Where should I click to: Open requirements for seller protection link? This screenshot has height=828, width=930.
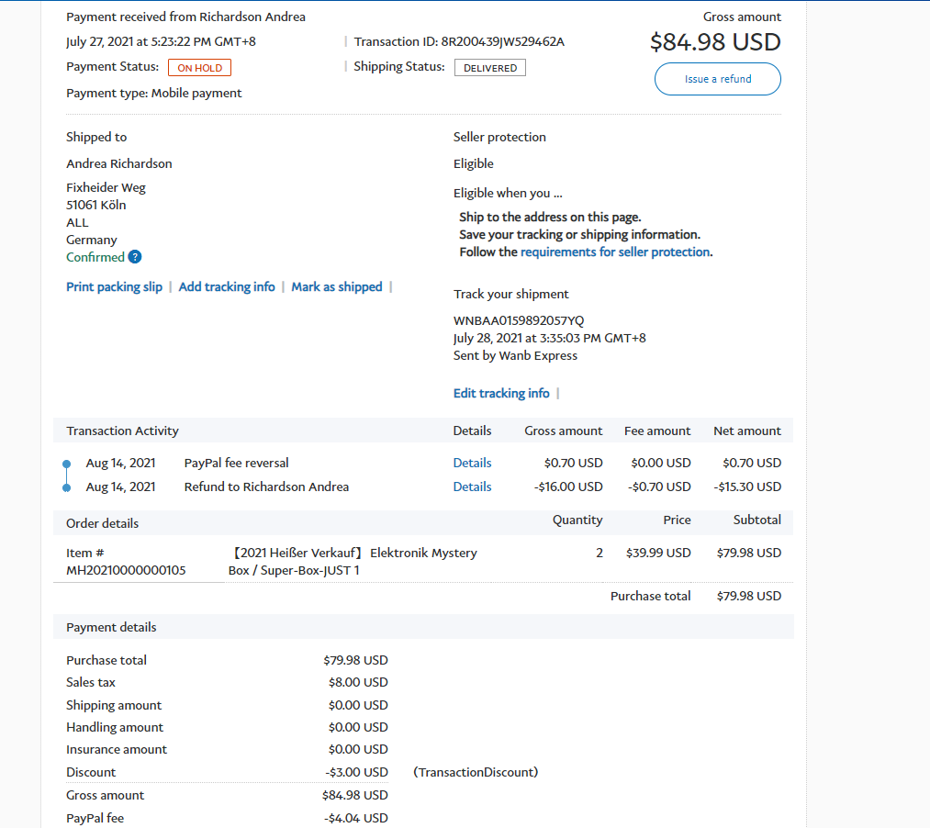614,252
